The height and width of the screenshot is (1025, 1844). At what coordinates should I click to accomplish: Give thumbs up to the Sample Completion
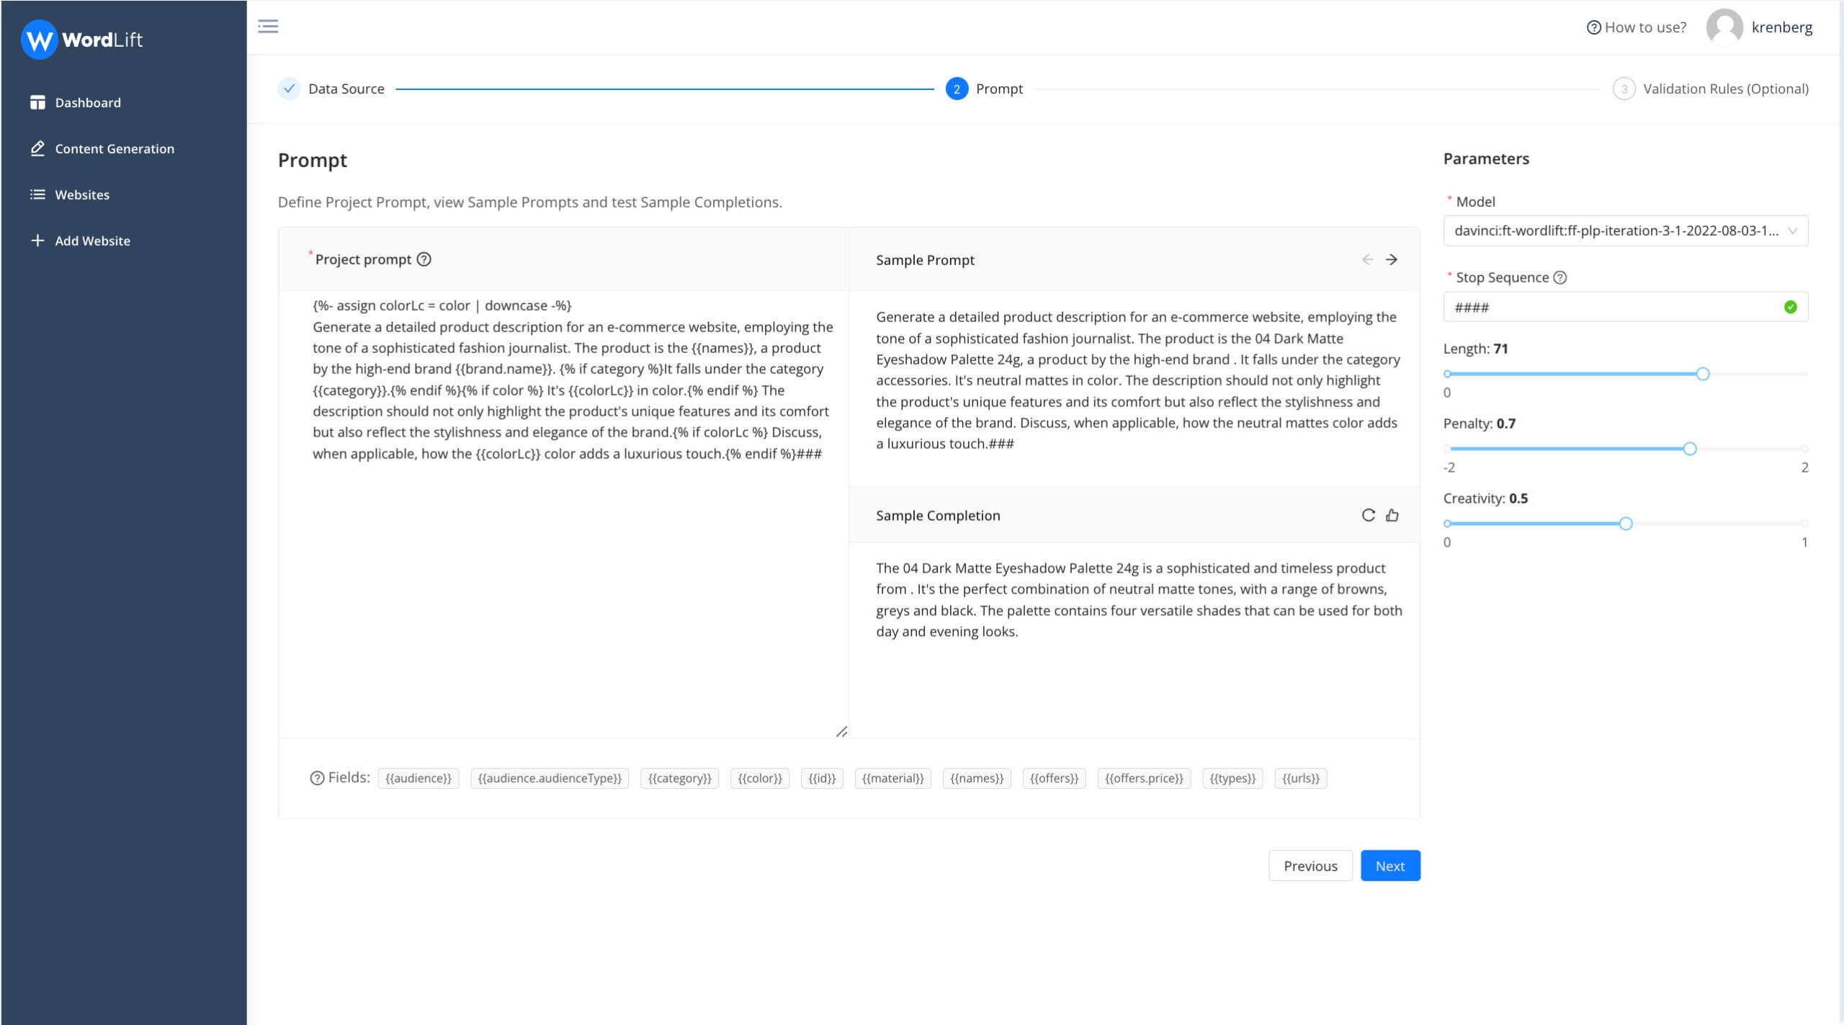pyautogui.click(x=1391, y=515)
